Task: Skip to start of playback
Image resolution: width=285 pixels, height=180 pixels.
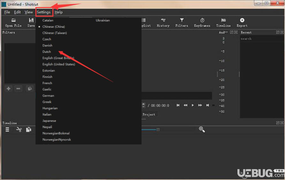Action: [x=178, y=105]
